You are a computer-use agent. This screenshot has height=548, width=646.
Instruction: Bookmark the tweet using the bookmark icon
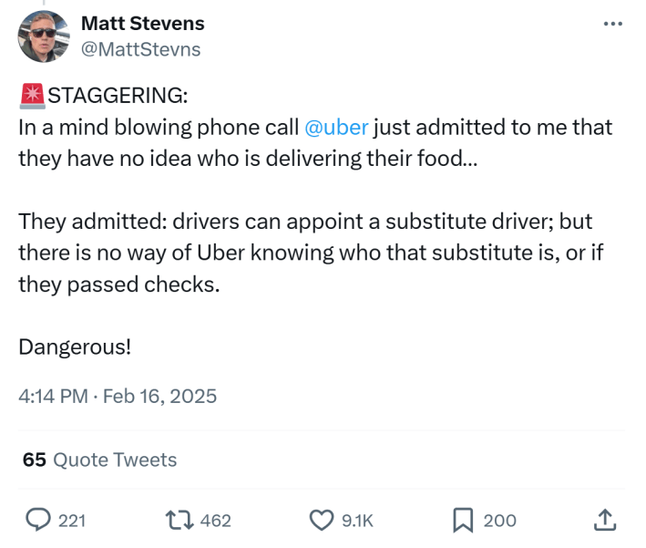(463, 520)
